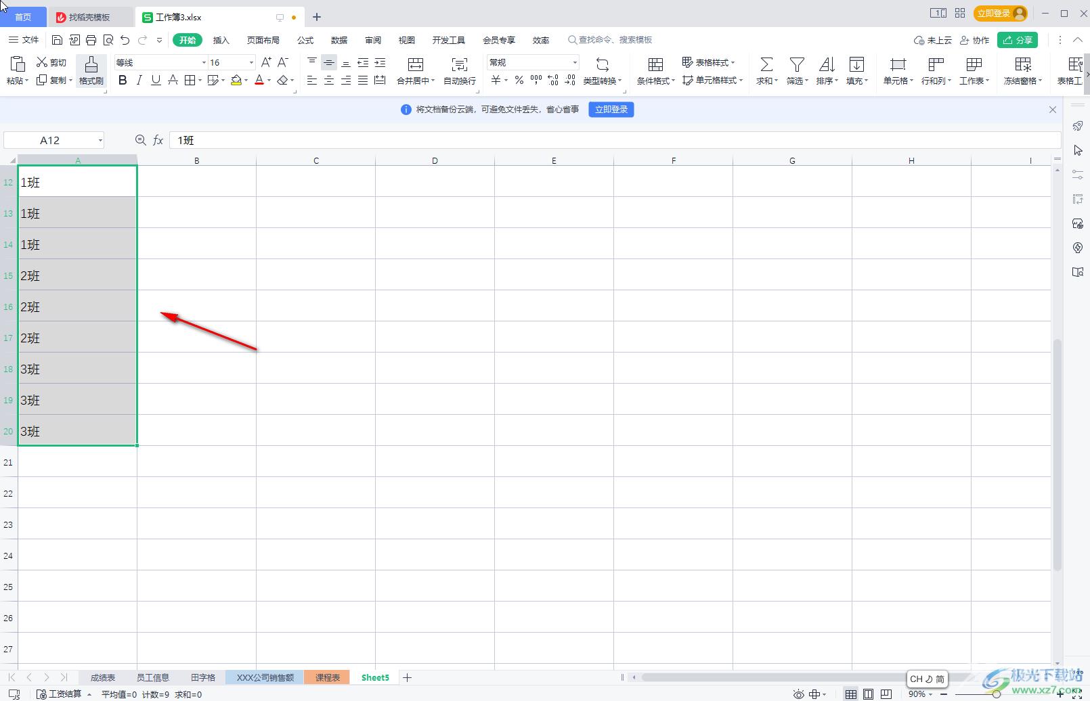Switch to normal grid view in status bar
This screenshot has width=1090, height=701.
tap(850, 694)
